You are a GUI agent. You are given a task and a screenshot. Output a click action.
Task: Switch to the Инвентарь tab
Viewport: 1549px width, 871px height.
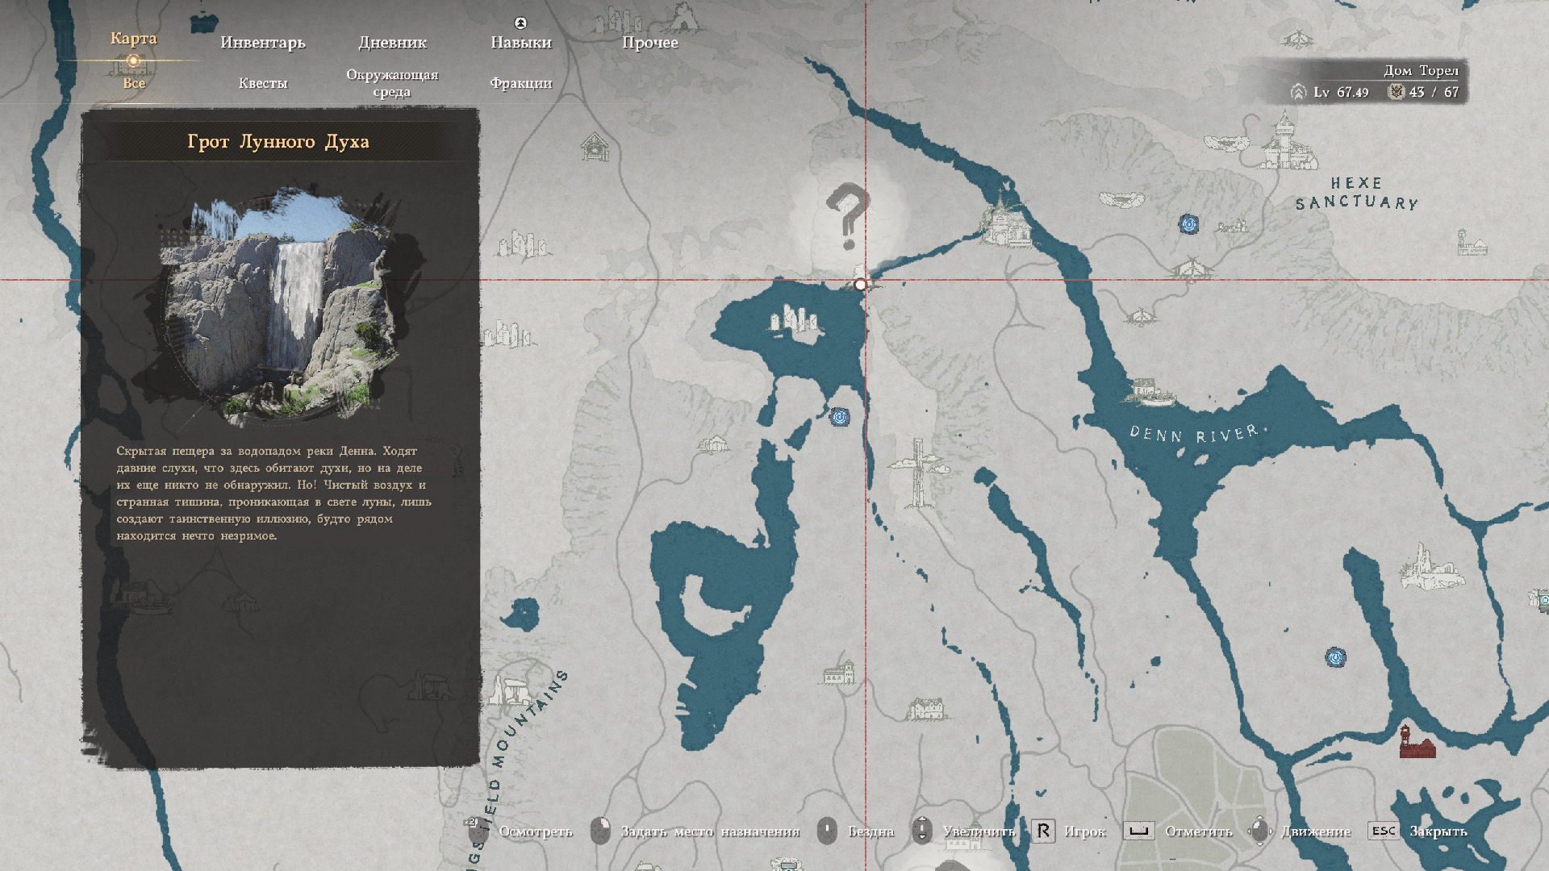tap(263, 42)
